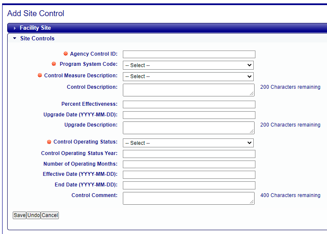
Task: Click the Add Site Control page title
Action: pos(36,14)
